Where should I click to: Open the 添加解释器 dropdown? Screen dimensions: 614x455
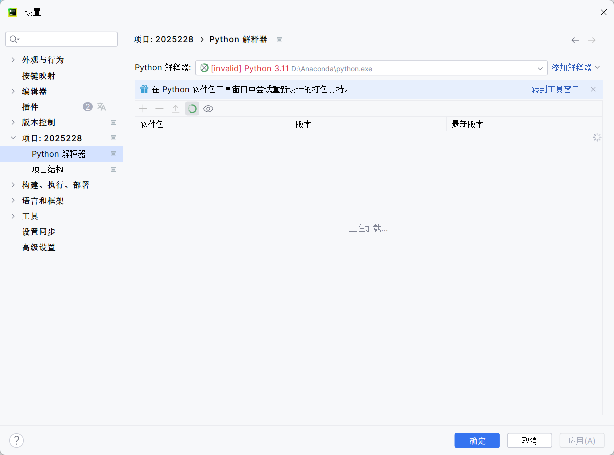tap(576, 67)
